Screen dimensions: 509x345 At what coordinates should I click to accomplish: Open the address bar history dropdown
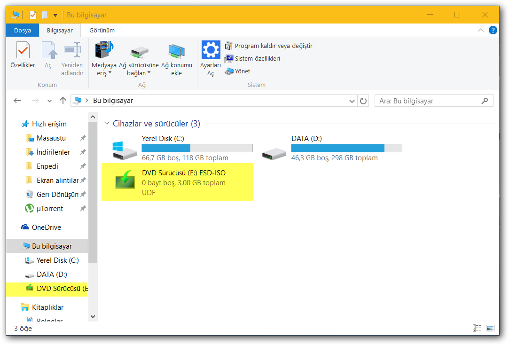tap(352, 101)
